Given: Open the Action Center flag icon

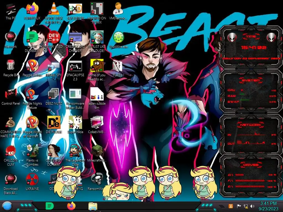Looking at the screenshot, I should click(x=239, y=206).
